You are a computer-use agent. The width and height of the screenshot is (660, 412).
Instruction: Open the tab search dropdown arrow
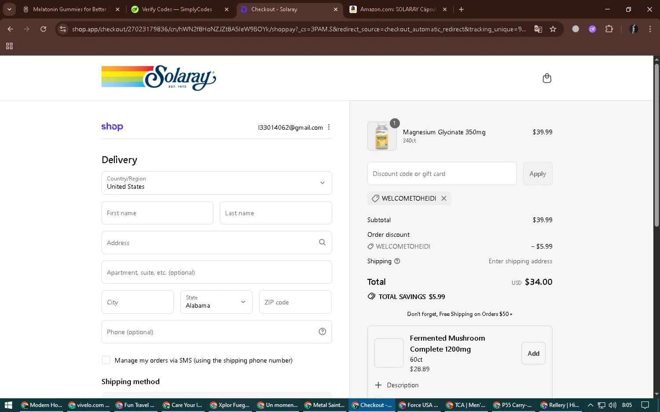click(9, 9)
